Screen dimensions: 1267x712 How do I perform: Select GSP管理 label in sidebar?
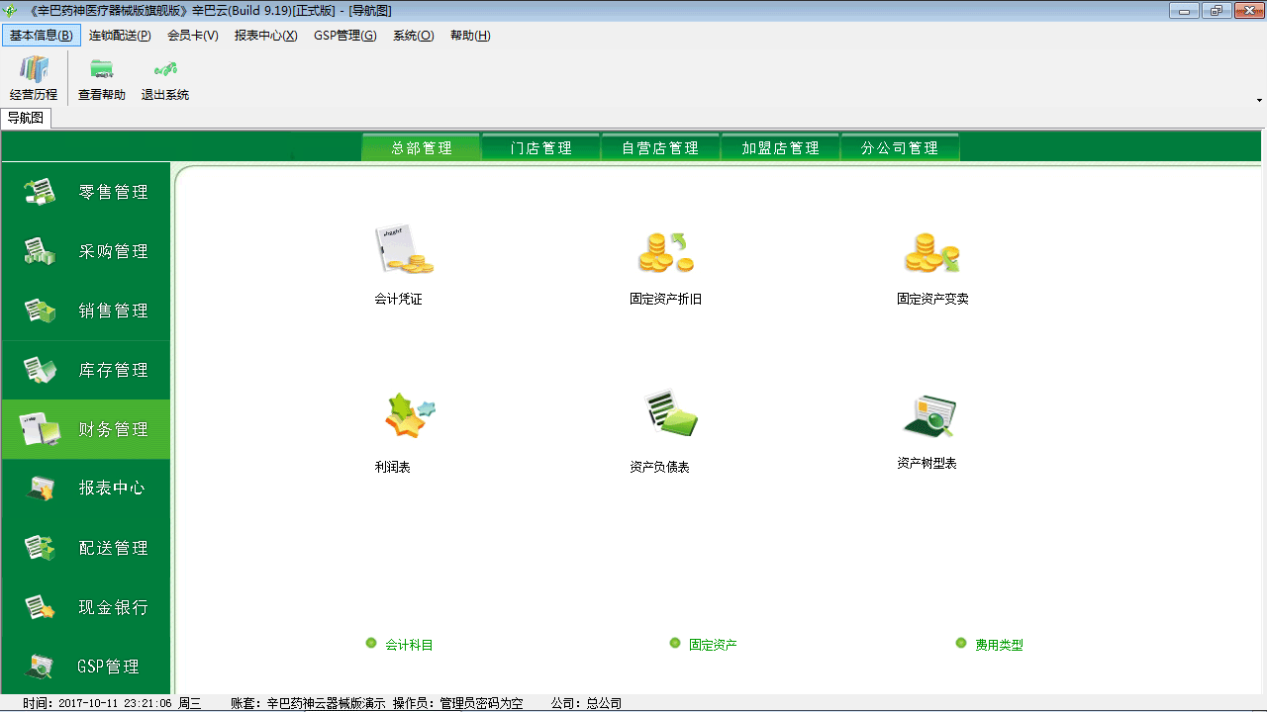(109, 667)
